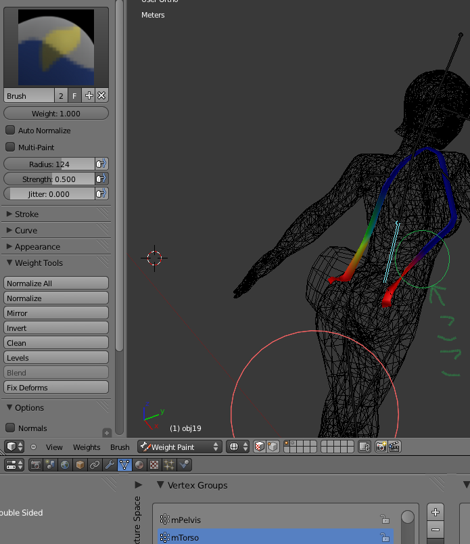This screenshot has width=470, height=544.
Task: Switch to Texture properties tab
Action: click(154, 465)
